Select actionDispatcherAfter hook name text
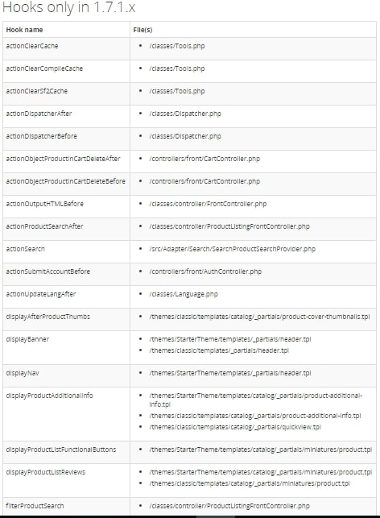The height and width of the screenshot is (518, 380). [x=39, y=114]
